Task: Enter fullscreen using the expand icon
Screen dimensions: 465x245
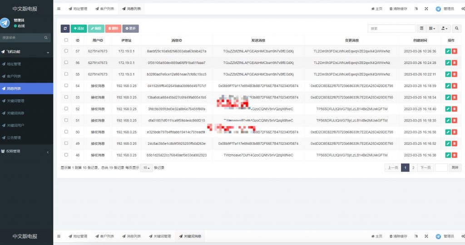Action: [x=426, y=9]
